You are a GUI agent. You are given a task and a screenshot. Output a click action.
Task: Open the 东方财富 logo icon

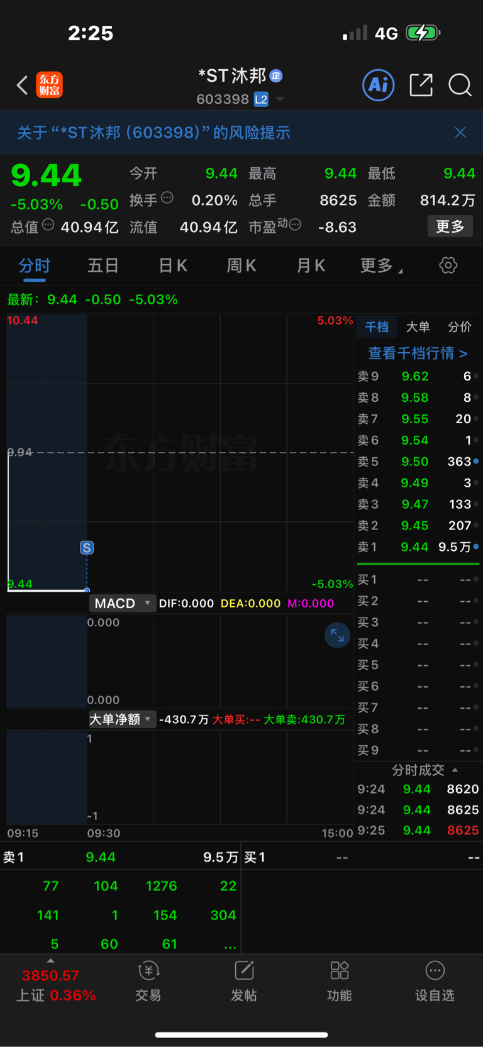tap(49, 85)
